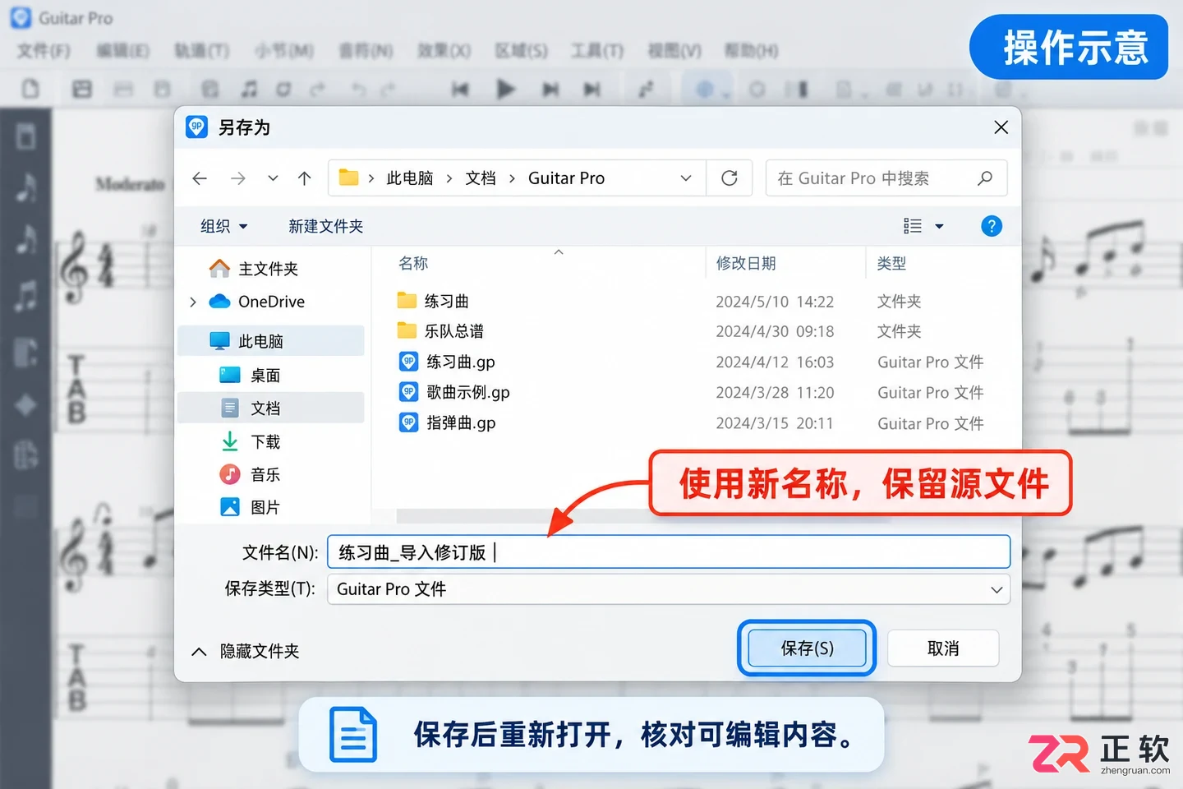Click the 保存(S) button
This screenshot has width=1183, height=789.
(807, 648)
